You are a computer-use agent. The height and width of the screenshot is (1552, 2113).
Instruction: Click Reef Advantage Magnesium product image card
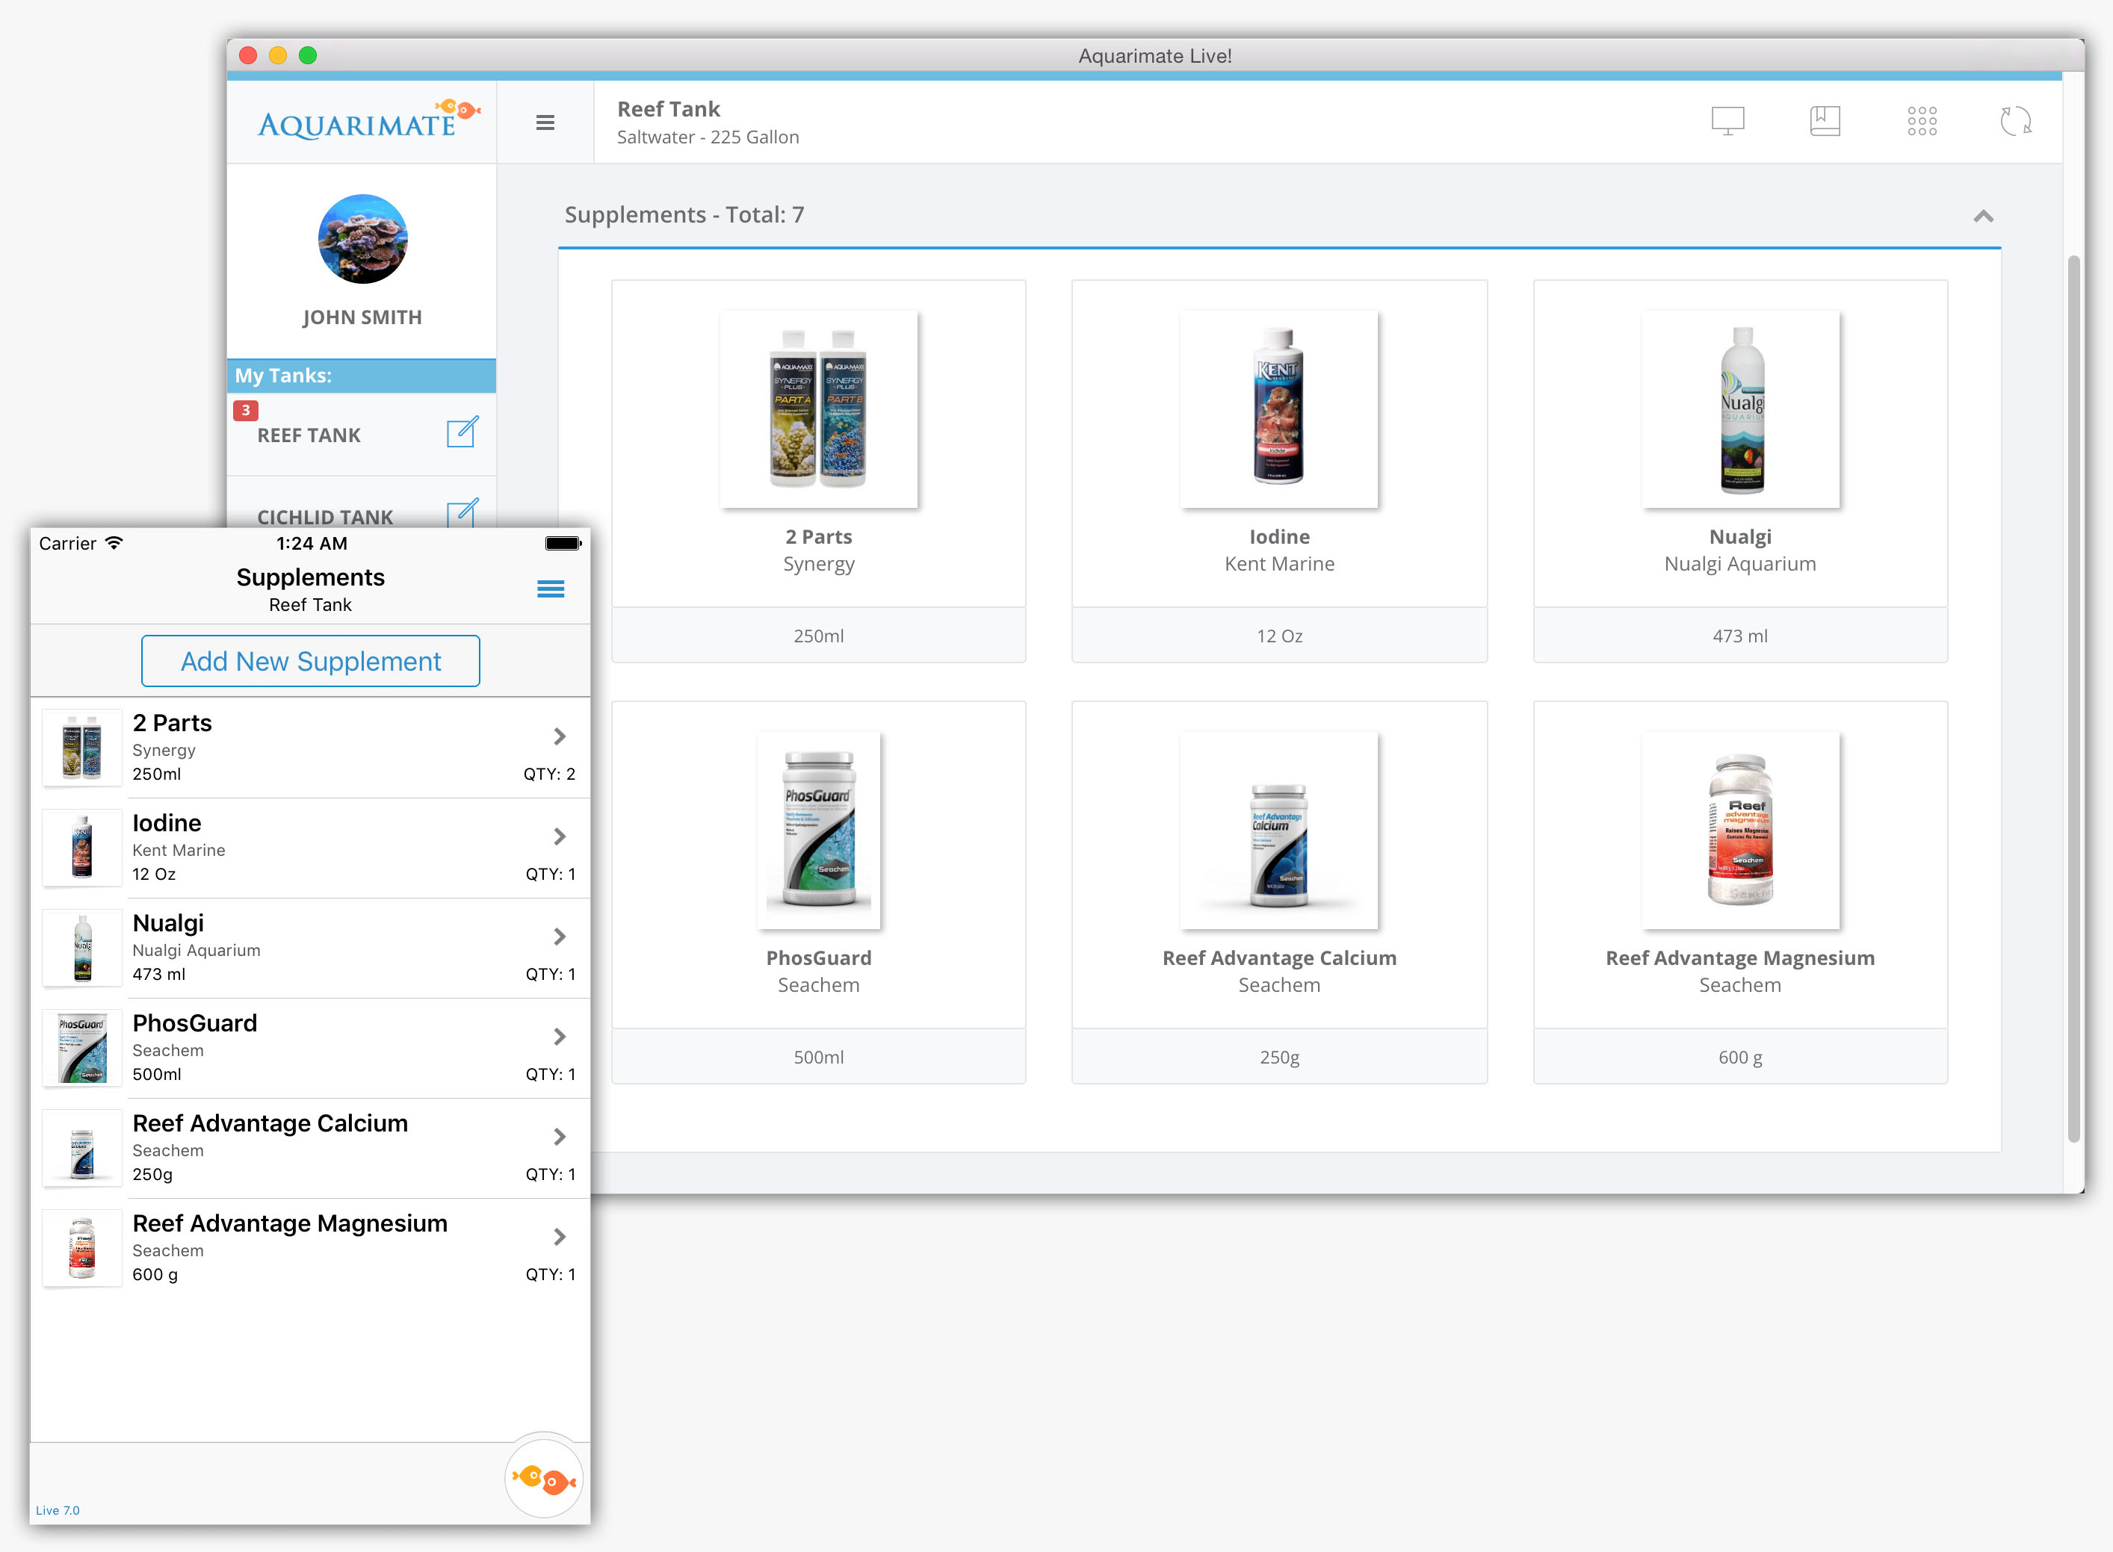coord(1741,831)
